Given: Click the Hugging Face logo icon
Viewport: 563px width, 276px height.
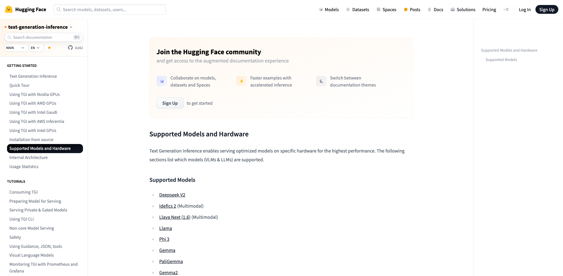Looking at the screenshot, I should pyautogui.click(x=9, y=9).
